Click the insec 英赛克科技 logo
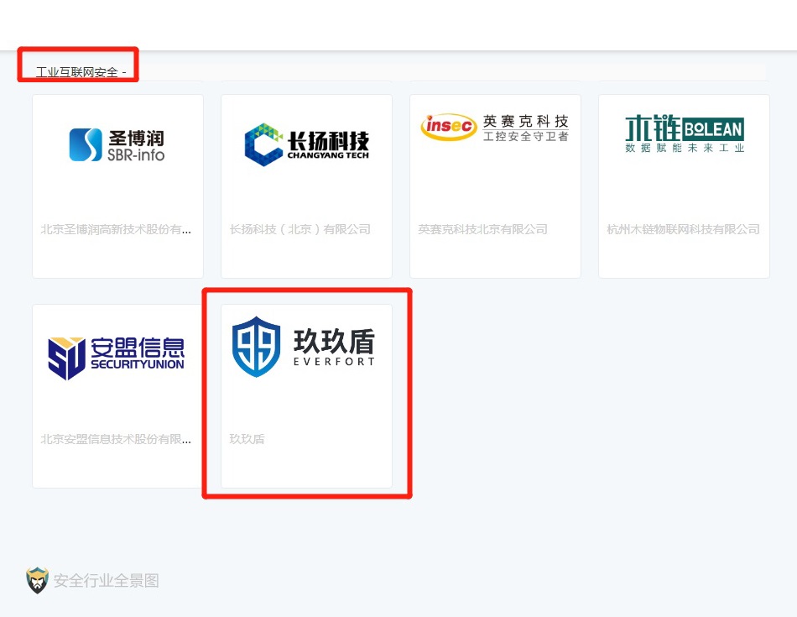797x617 pixels. [x=495, y=128]
